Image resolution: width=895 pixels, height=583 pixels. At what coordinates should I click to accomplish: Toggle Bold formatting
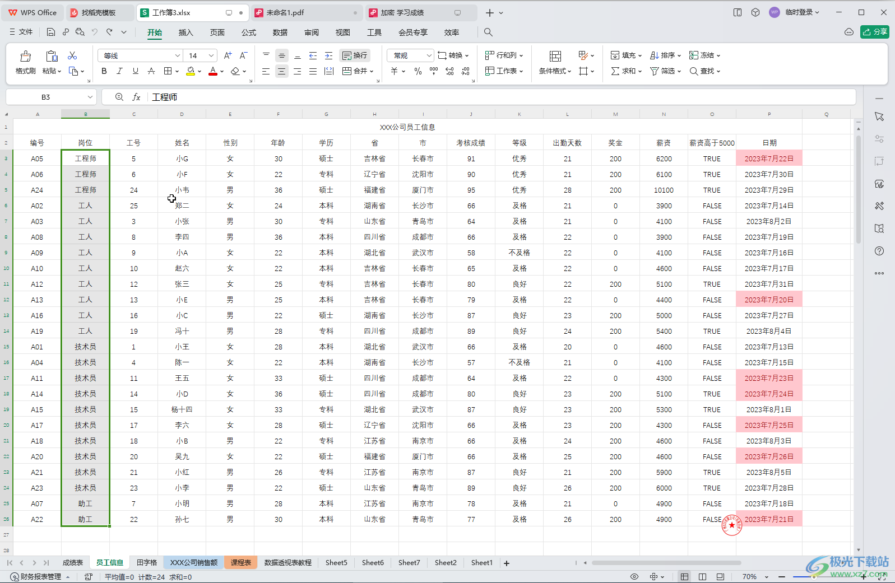(104, 71)
